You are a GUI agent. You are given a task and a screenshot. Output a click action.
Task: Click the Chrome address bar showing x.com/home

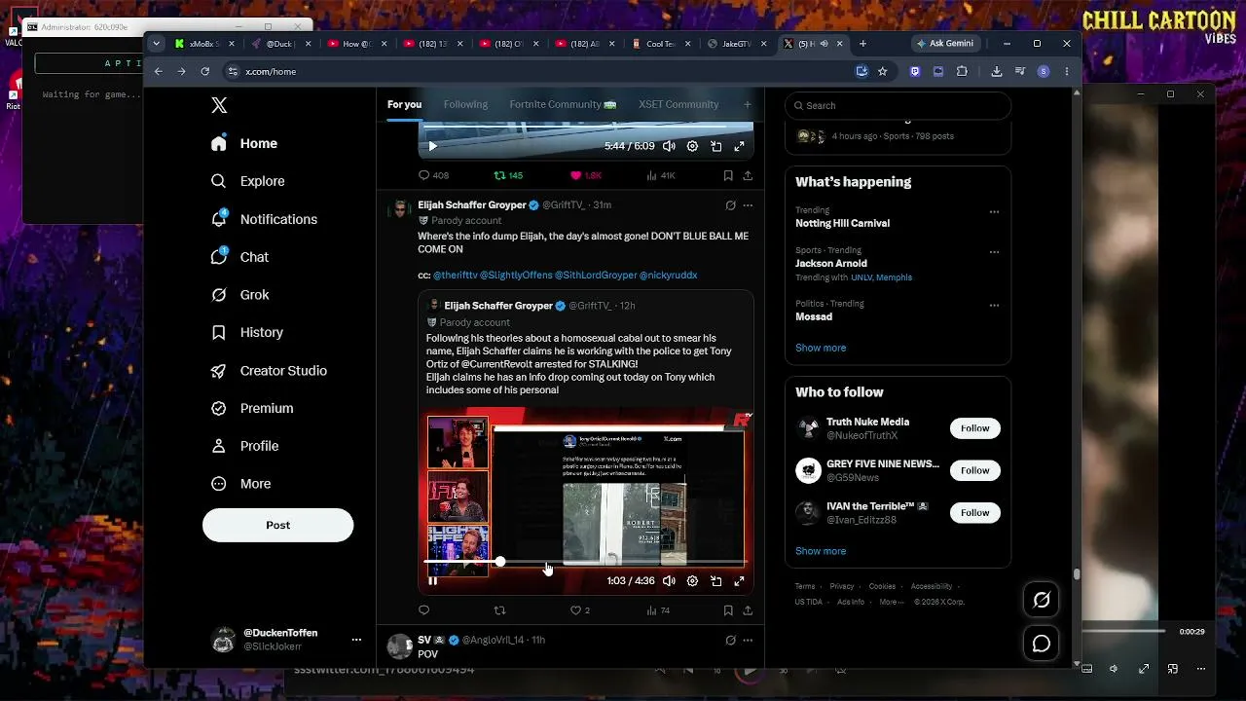pos(535,71)
